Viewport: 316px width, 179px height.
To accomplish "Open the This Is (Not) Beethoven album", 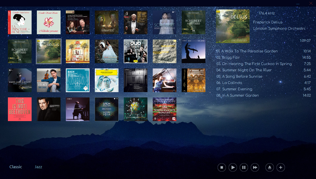I will click(20, 109).
